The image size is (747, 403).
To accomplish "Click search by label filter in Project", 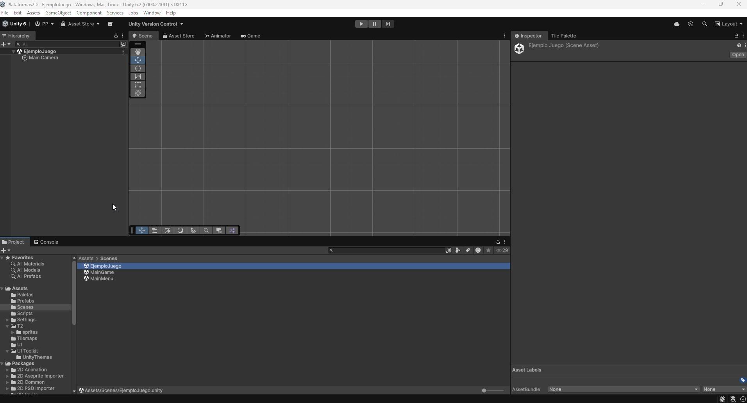I will click(468, 250).
